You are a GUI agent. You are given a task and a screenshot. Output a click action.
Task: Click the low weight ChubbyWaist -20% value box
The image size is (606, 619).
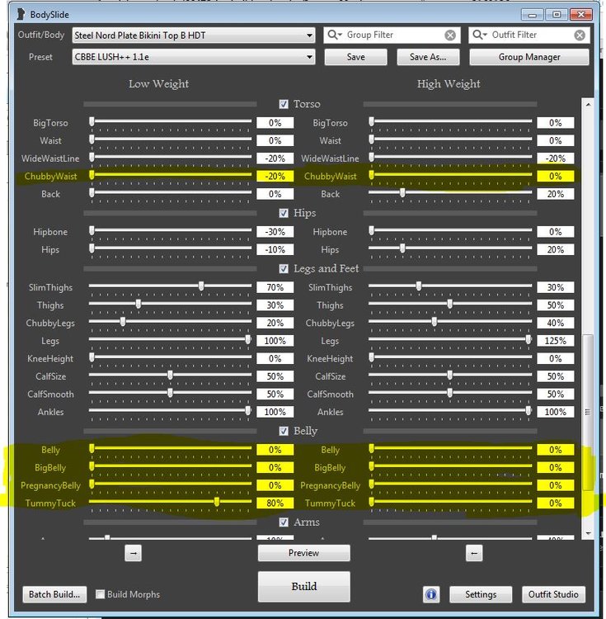(x=275, y=176)
